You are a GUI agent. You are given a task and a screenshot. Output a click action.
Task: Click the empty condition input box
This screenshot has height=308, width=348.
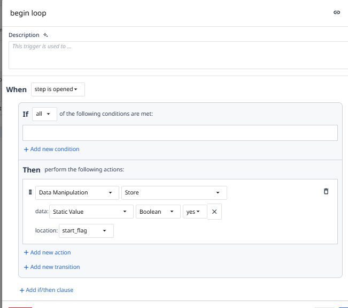click(x=180, y=133)
